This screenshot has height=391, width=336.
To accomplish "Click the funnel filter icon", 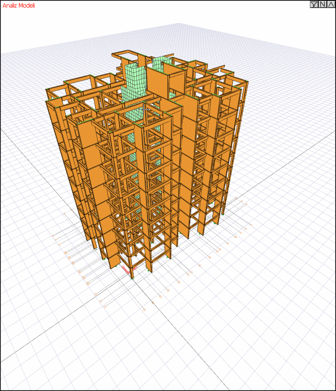I will (314, 4).
